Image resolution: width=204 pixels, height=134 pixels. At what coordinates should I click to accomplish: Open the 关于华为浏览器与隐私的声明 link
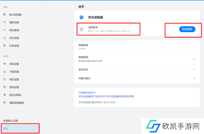(x=118, y=96)
